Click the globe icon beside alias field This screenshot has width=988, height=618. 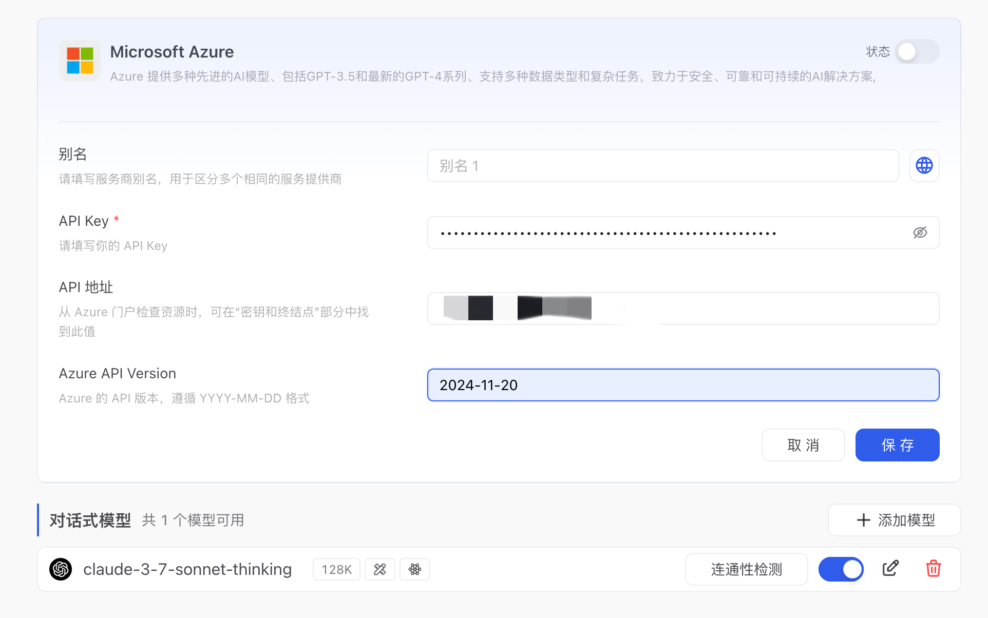click(924, 165)
